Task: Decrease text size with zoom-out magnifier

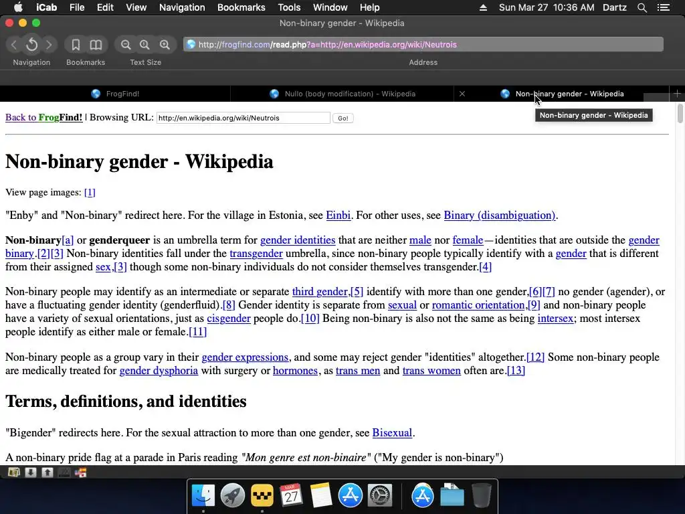Action: pyautogui.click(x=126, y=45)
